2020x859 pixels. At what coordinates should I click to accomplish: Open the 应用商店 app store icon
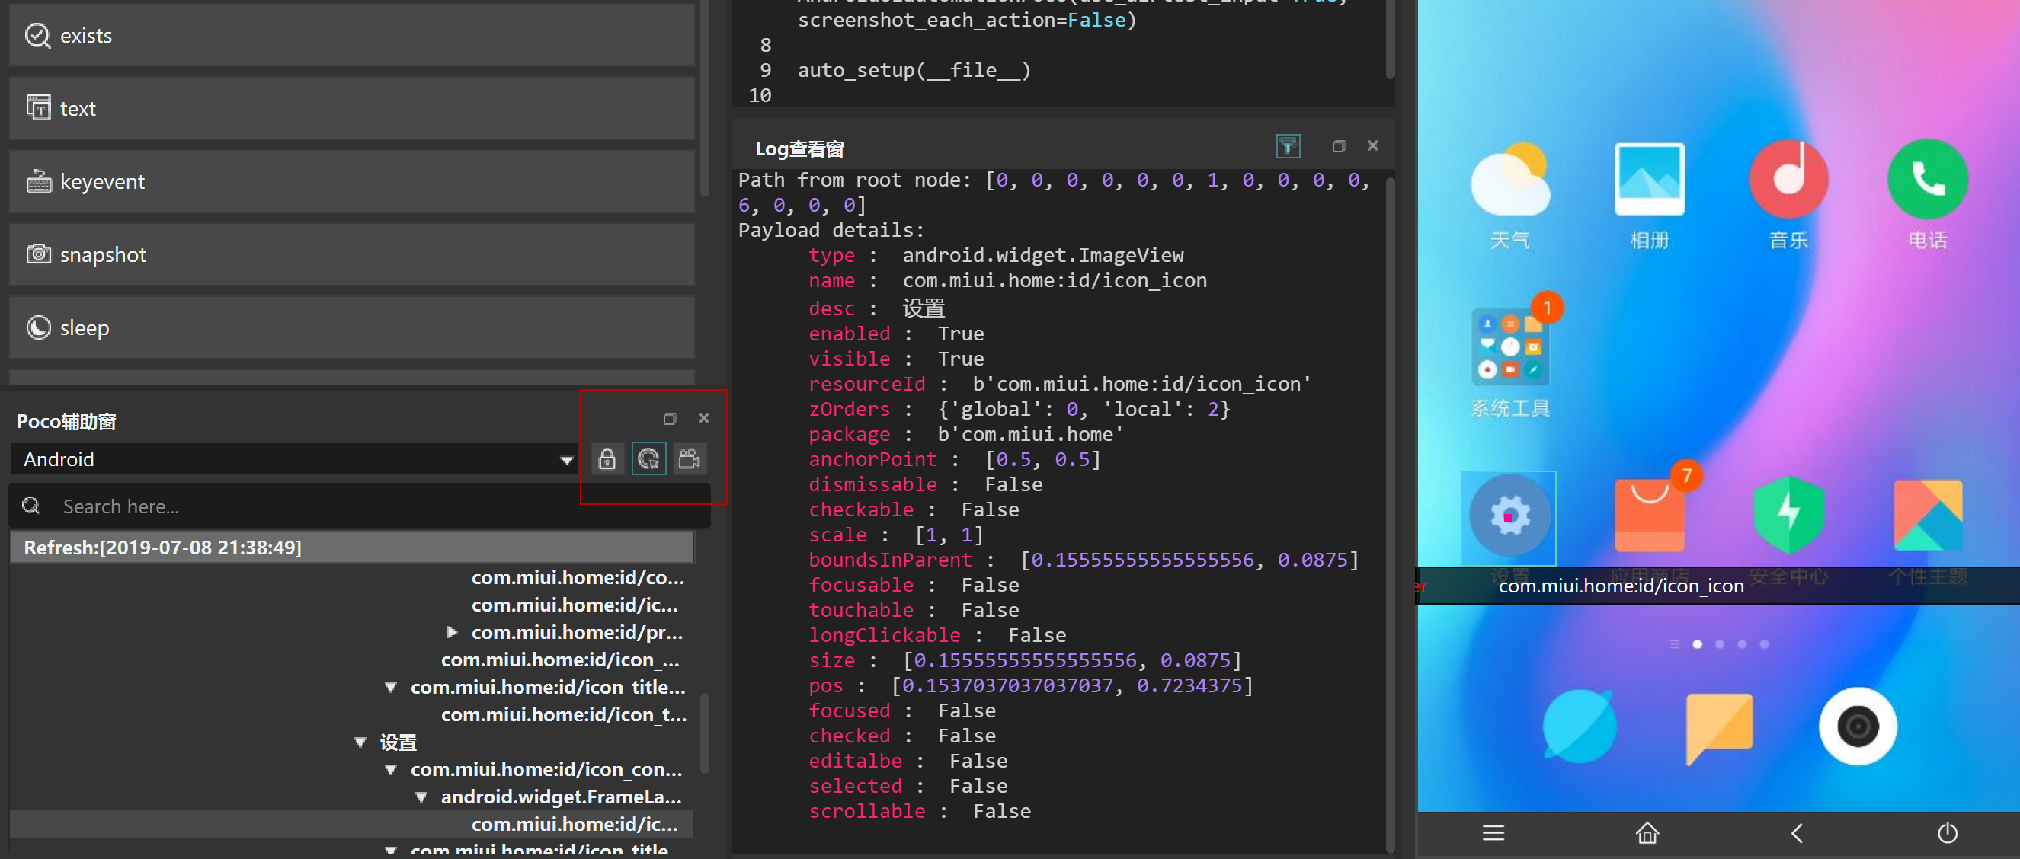(1649, 516)
